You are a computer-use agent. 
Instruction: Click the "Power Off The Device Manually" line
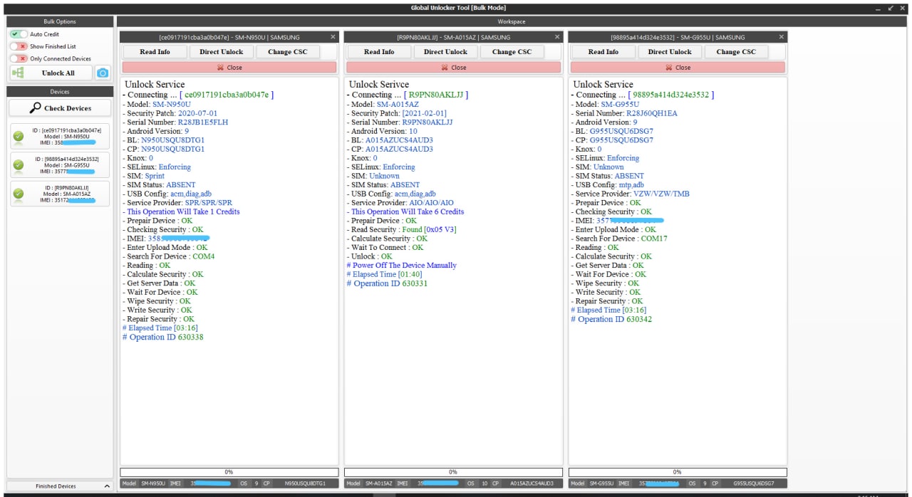point(402,266)
